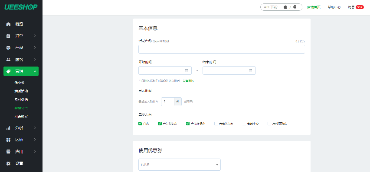Collapse the 营销 menu chevron

35,71
